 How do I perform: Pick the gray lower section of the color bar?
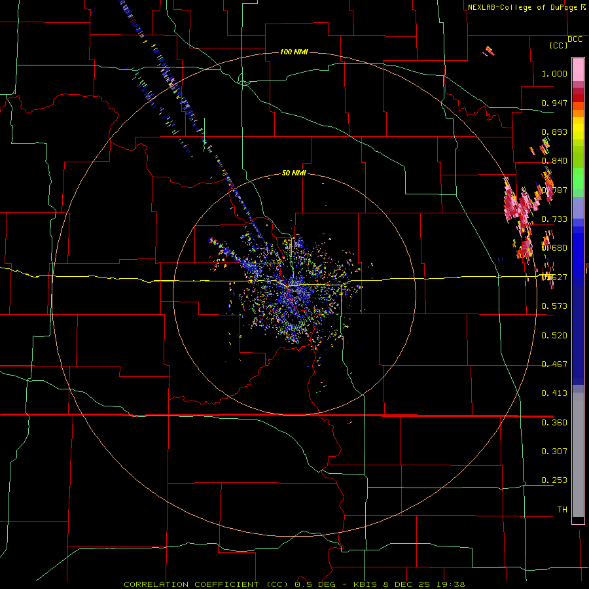578,455
